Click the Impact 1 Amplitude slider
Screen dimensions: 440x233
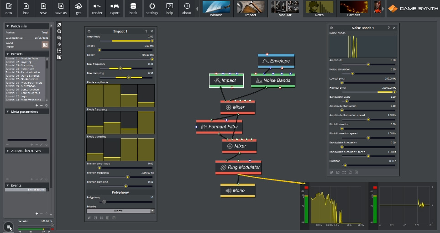(x=126, y=41)
